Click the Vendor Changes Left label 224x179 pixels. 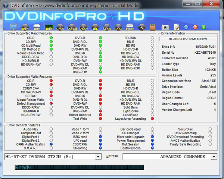coord(177,110)
